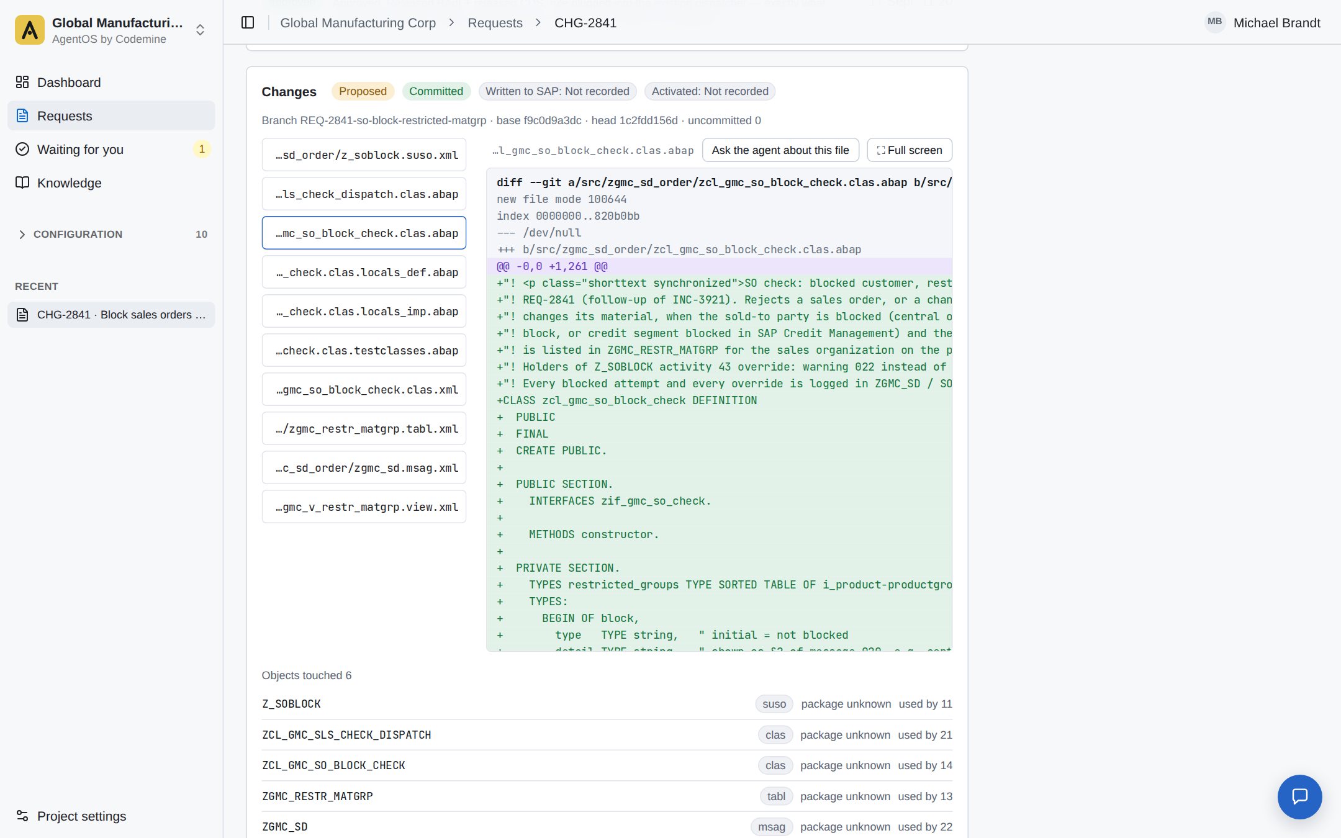Click the Requests document icon in sidebar
The width and height of the screenshot is (1341, 838).
(22, 115)
